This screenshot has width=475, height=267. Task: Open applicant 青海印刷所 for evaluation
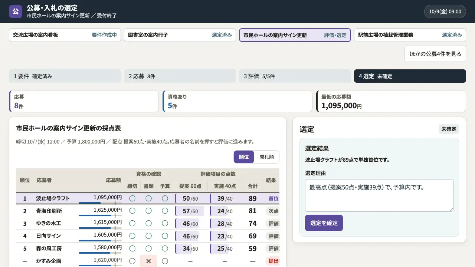[x=49, y=211]
